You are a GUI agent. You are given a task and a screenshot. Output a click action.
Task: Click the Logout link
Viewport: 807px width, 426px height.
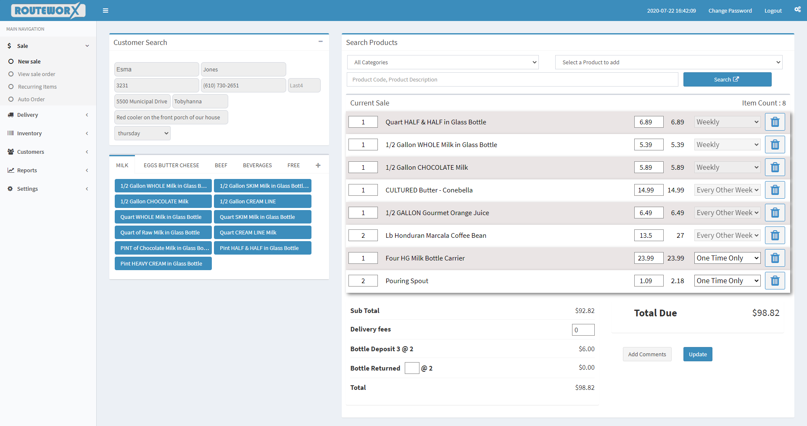773,11
